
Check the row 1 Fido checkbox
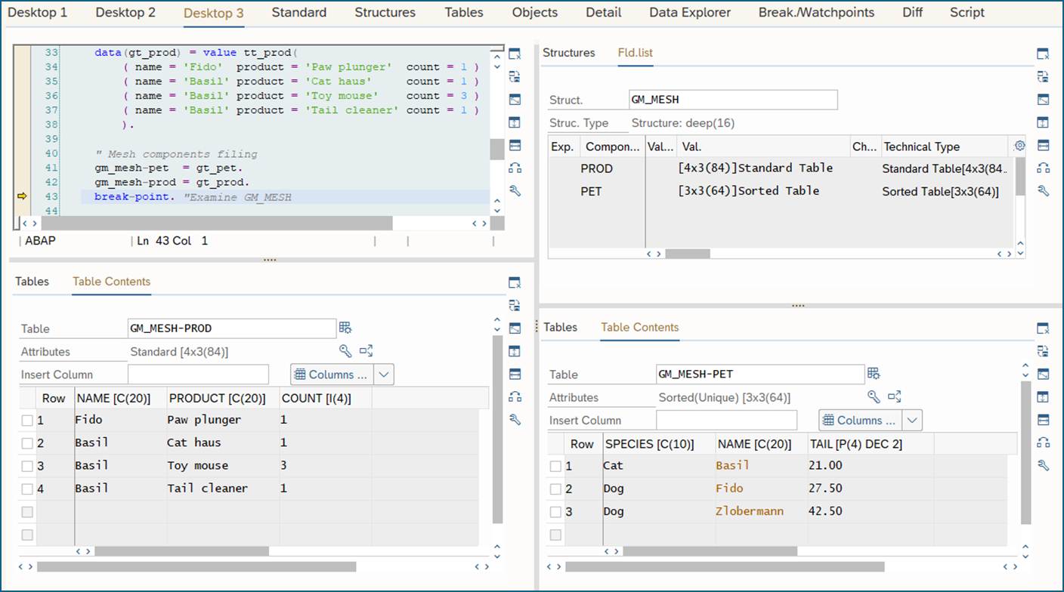[x=27, y=420]
